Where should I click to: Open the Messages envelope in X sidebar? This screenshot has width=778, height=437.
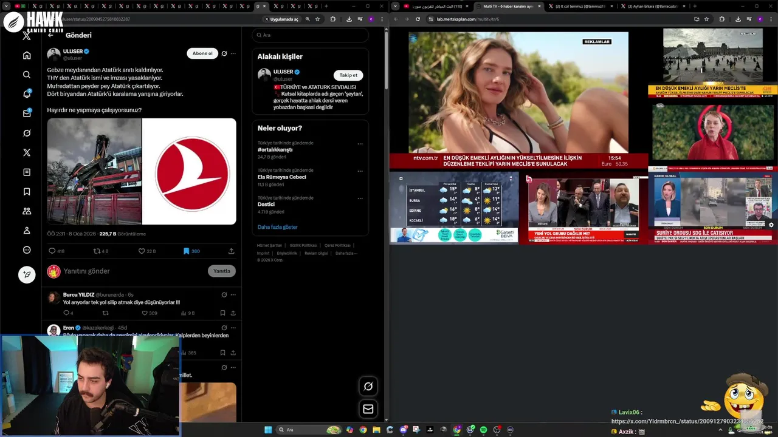[27, 113]
